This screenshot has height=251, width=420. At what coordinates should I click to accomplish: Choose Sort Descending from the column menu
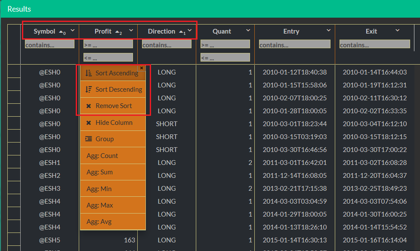[x=113, y=89]
